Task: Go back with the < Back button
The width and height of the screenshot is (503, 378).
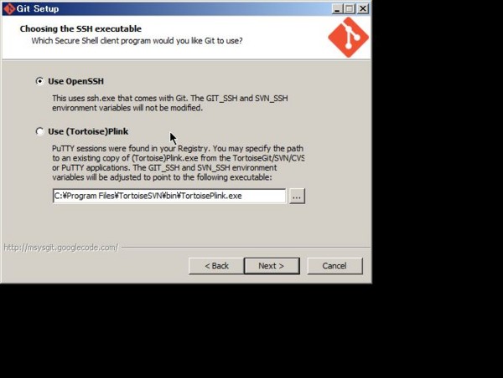Action: (216, 266)
